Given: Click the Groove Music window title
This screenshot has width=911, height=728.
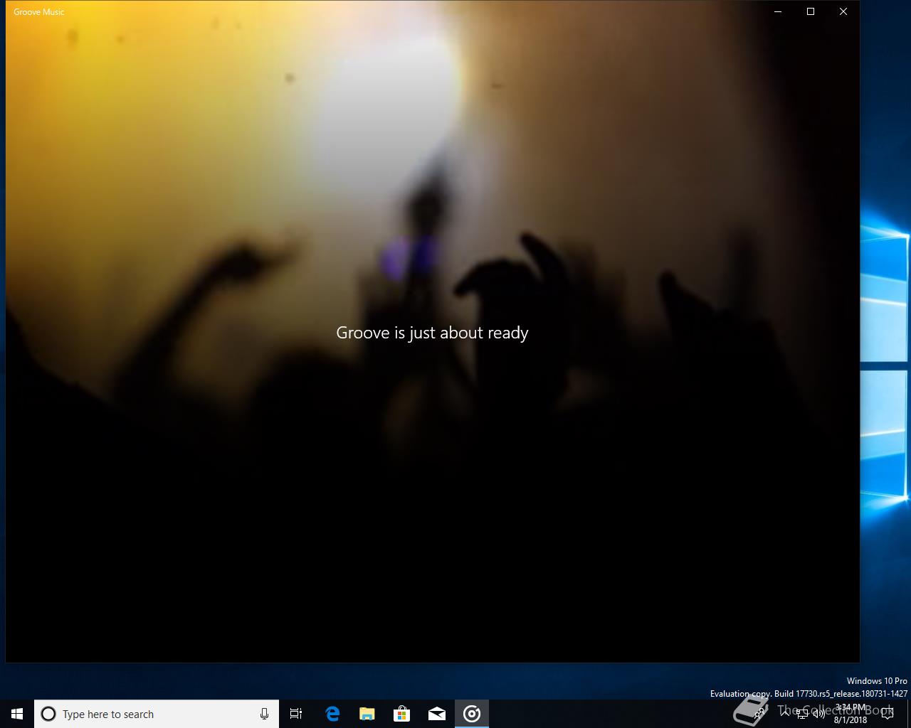Looking at the screenshot, I should coord(39,12).
